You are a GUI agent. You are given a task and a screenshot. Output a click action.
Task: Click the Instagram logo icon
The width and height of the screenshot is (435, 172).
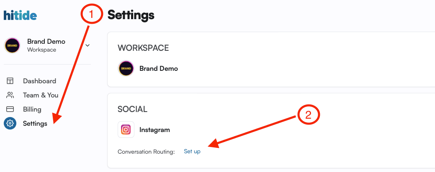(x=126, y=130)
